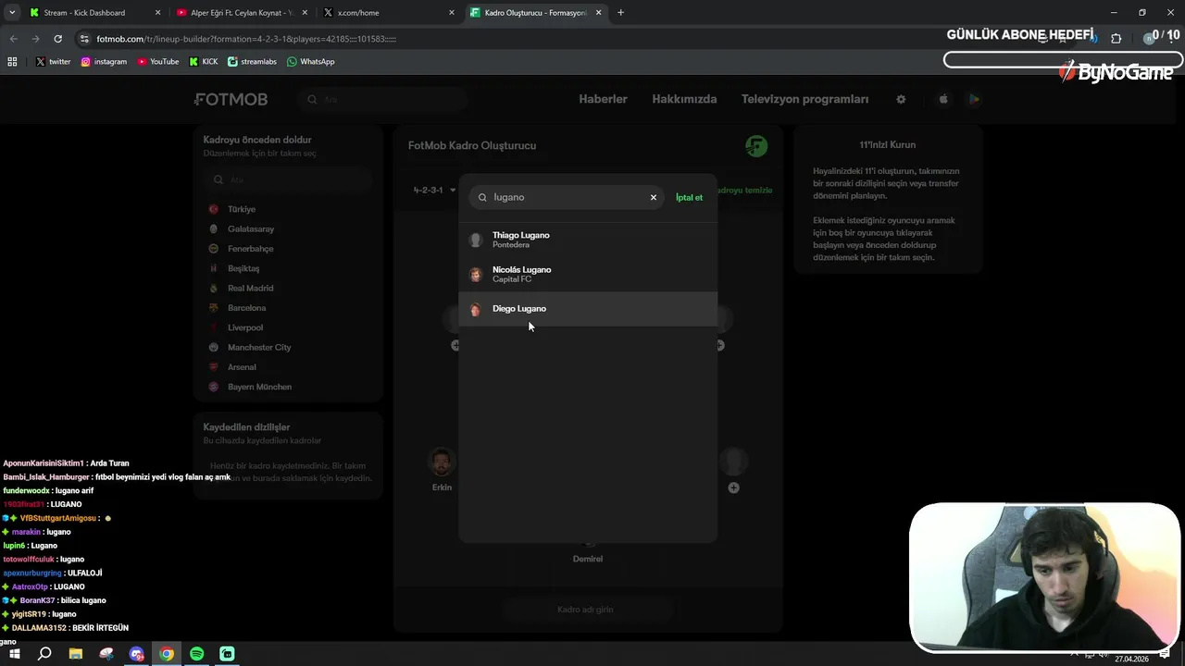The height and width of the screenshot is (666, 1185).
Task: Open Windows taskbar search
Action: 44,654
